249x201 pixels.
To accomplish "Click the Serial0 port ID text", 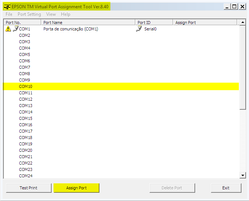I will (x=150, y=29).
